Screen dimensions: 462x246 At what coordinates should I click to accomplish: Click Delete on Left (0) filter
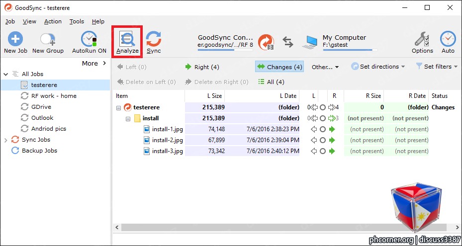(x=146, y=82)
